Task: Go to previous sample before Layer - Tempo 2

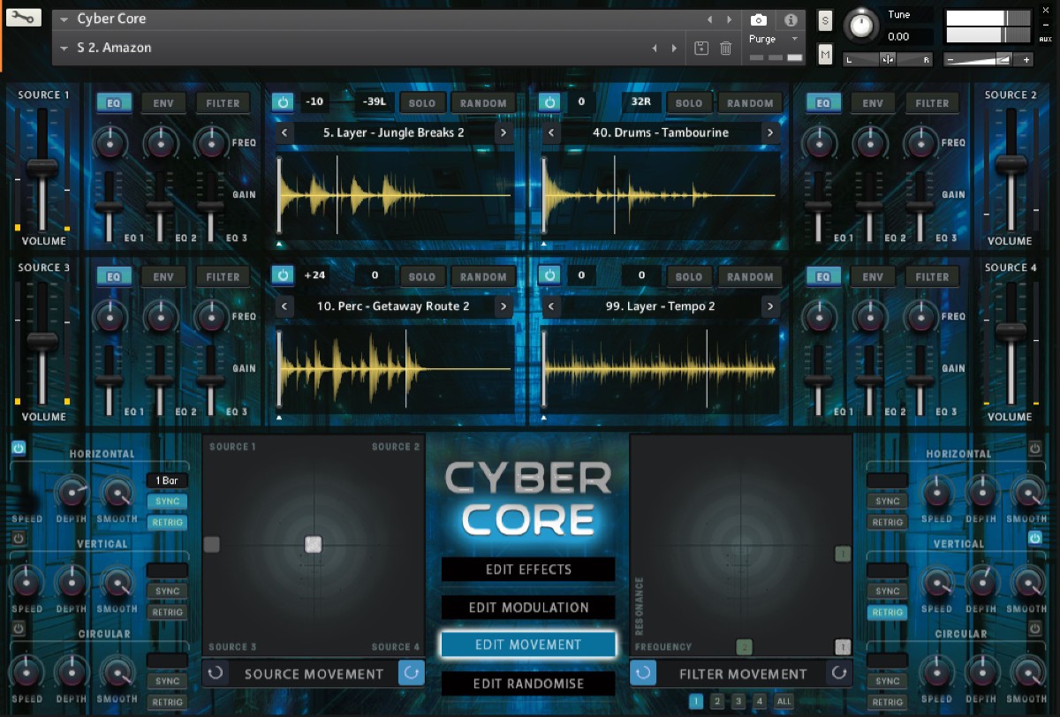Action: click(x=552, y=307)
